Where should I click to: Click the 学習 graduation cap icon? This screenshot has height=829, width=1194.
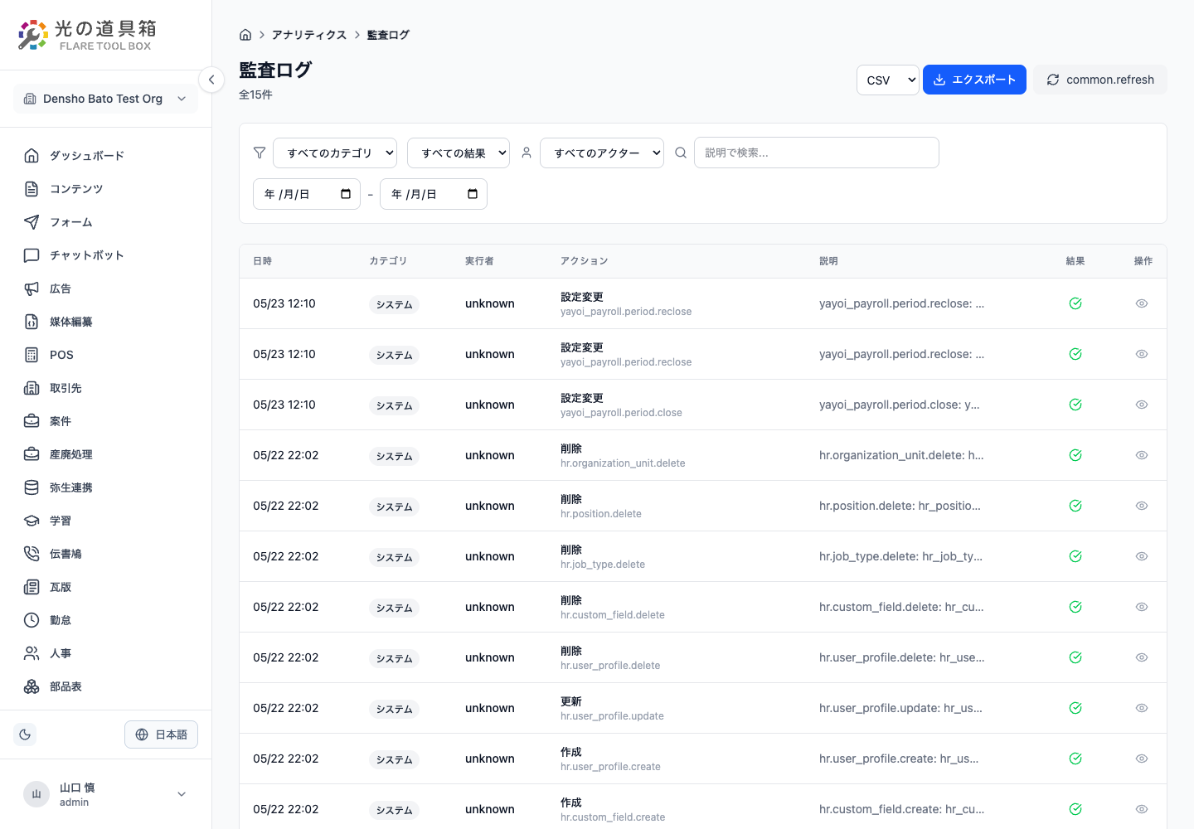[32, 521]
